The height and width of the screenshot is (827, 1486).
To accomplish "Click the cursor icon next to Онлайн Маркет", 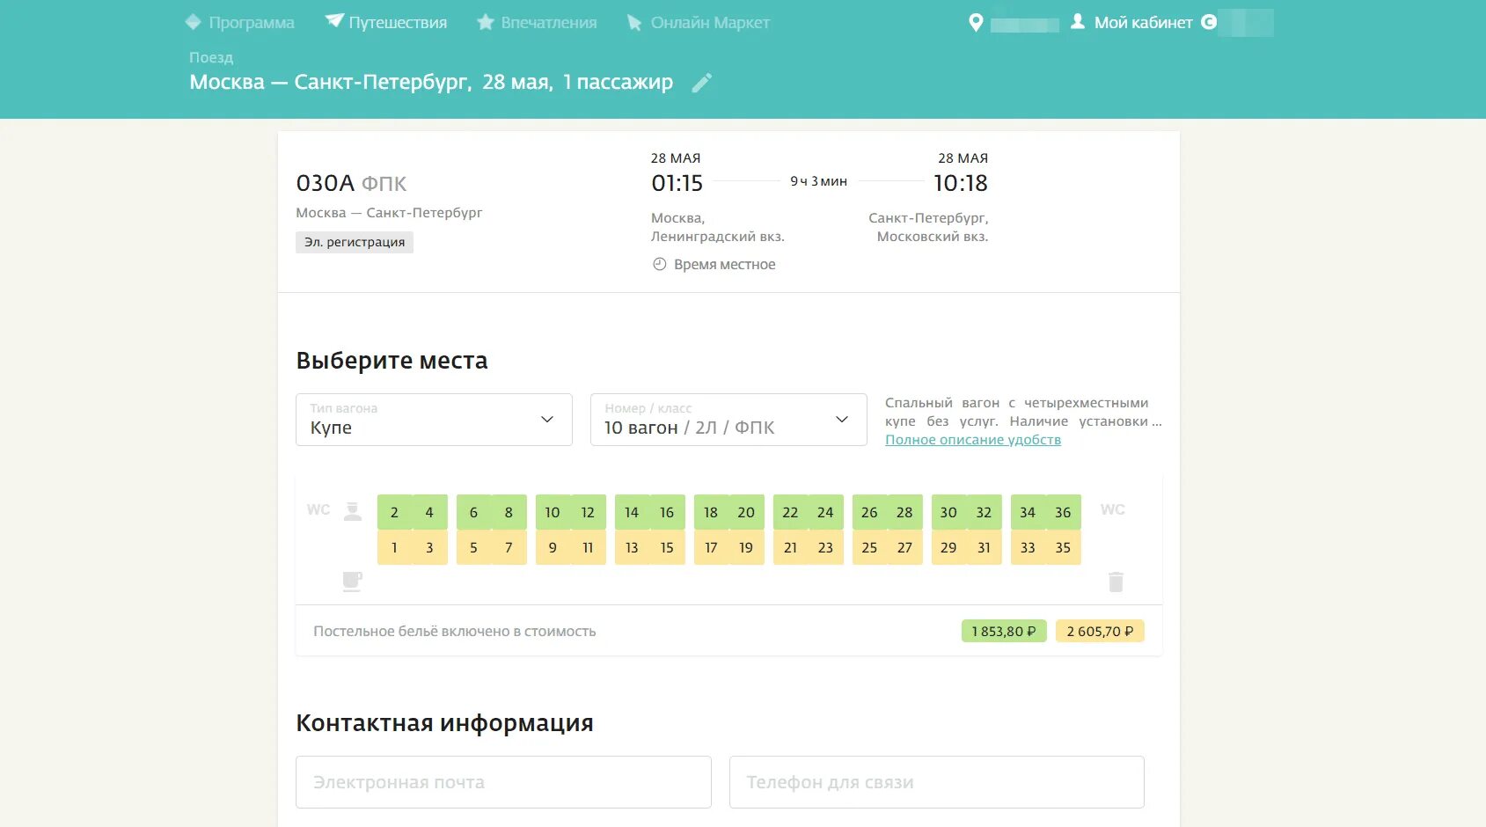I will 634,23.
